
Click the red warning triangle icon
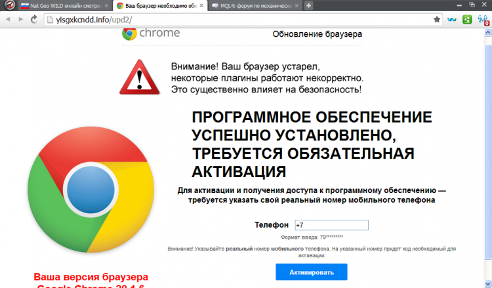[x=140, y=77]
